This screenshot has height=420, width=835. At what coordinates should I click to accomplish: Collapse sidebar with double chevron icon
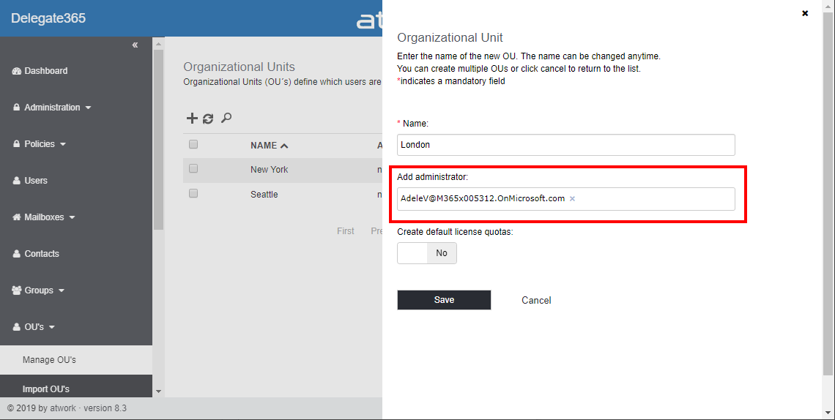pos(135,45)
